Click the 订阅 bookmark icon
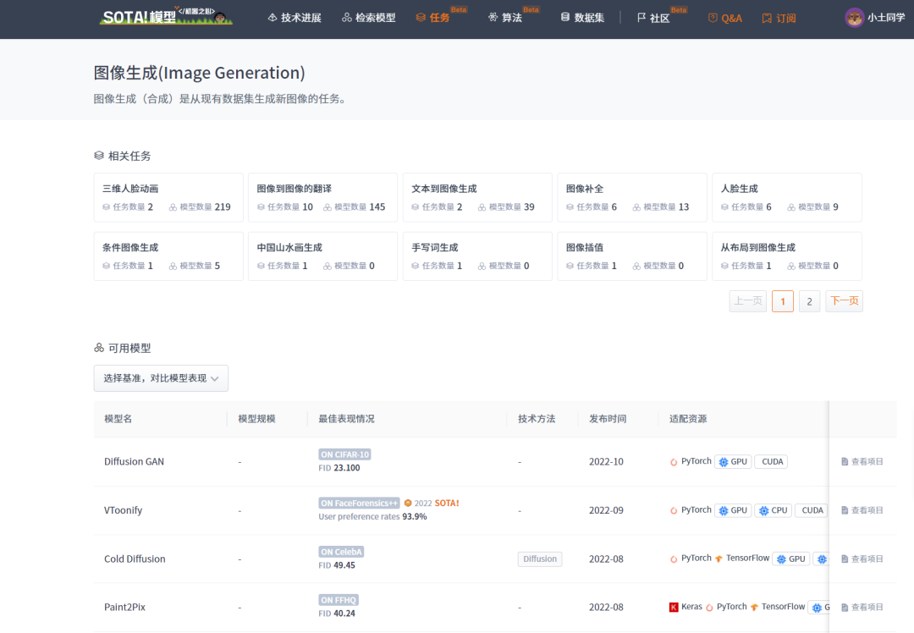This screenshot has height=633, width=914. click(766, 17)
